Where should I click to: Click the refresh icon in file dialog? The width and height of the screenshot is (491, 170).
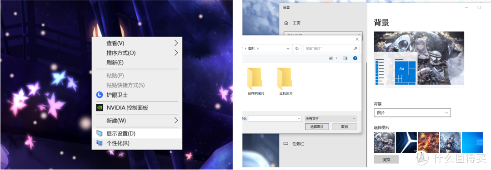pyautogui.click(x=297, y=49)
